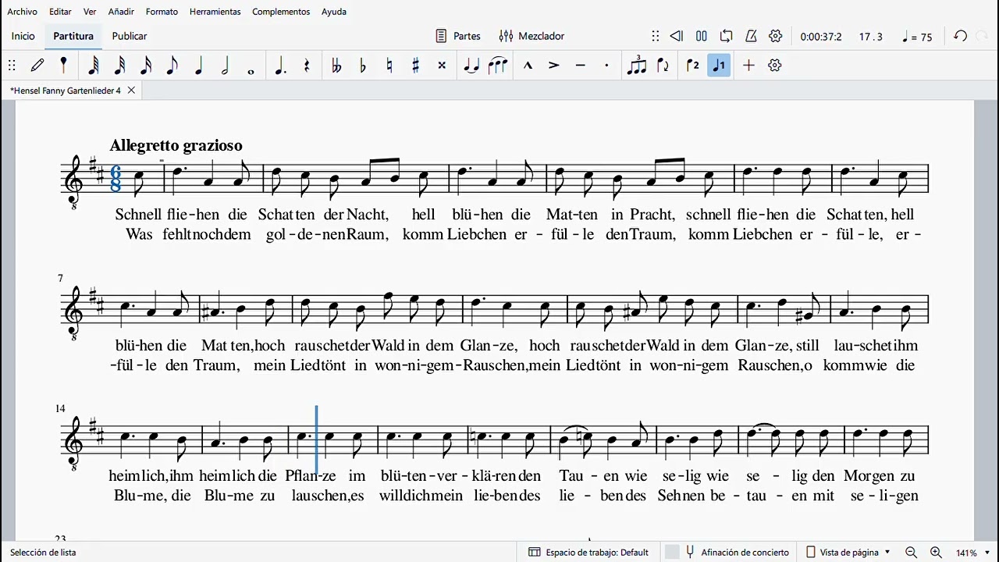Select the whole note duration
999x562 pixels.
[x=251, y=71]
